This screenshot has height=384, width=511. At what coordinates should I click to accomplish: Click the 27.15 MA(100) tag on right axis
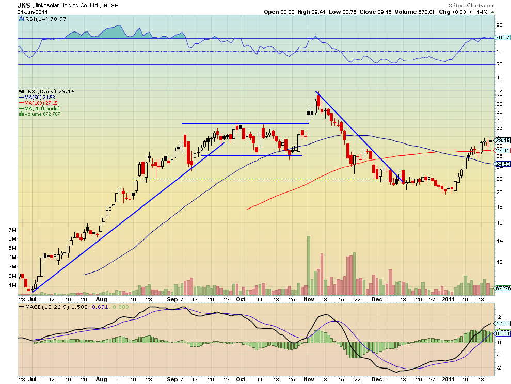[503, 151]
